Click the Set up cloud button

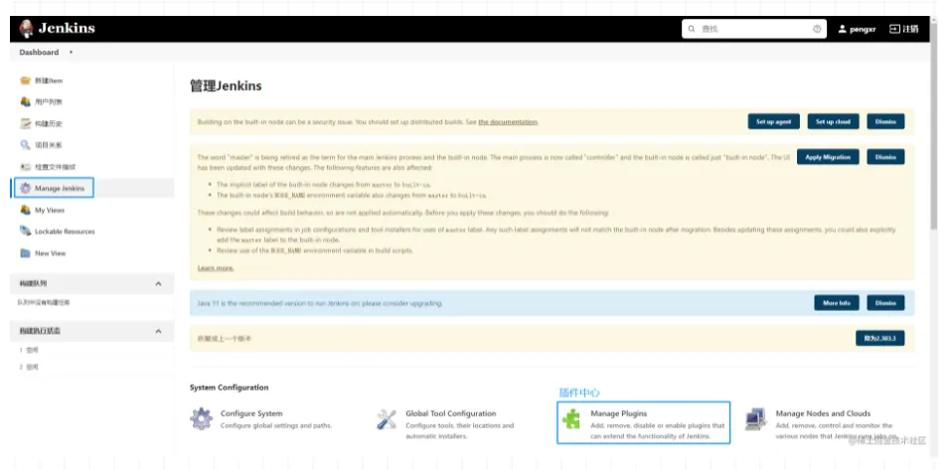click(x=833, y=121)
